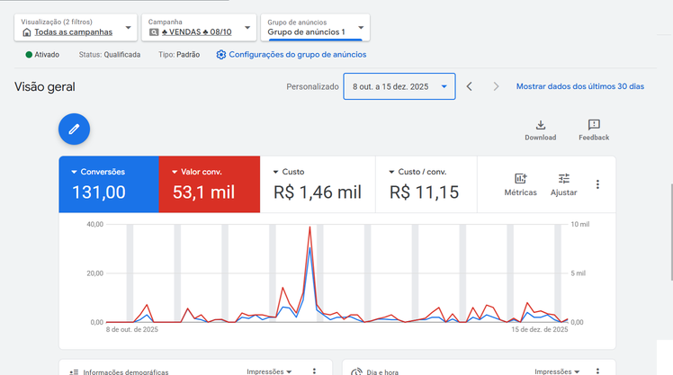
Task: Change the Custo / conv. metric dropdown
Action: pos(417,172)
